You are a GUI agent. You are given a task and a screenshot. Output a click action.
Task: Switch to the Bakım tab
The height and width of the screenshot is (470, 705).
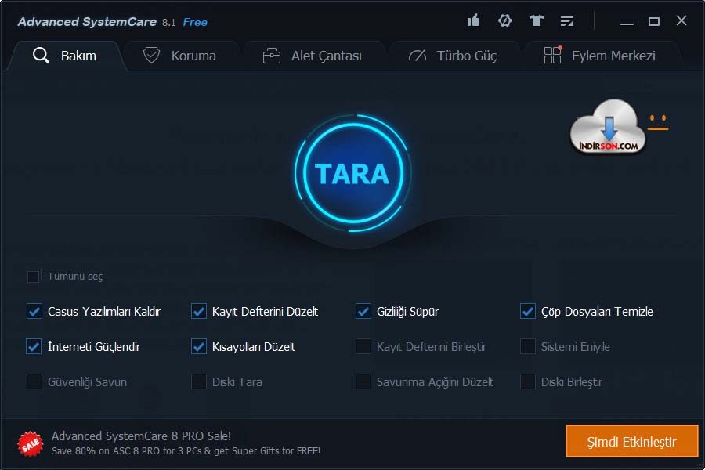[65, 56]
